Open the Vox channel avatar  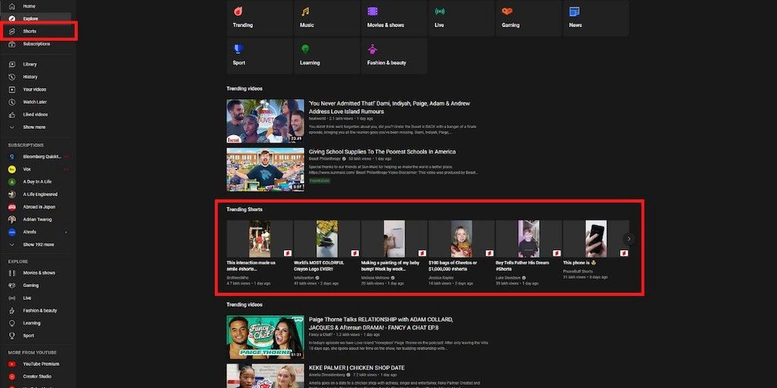[x=12, y=169]
